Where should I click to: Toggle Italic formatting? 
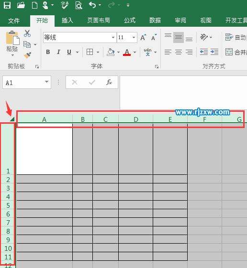58,52
